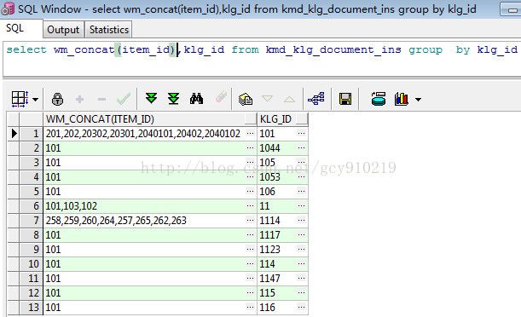Click the post changes checkmark icon
The width and height of the screenshot is (521, 317).
pos(124,99)
